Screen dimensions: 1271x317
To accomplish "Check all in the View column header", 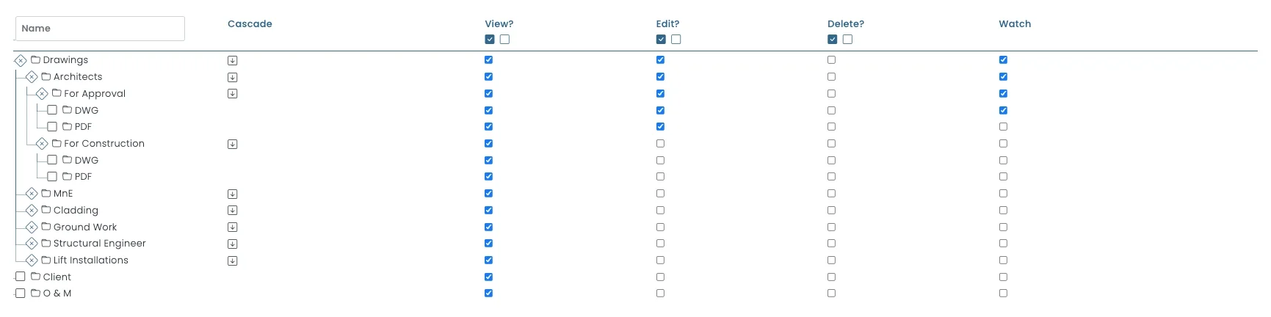I will pyautogui.click(x=490, y=40).
